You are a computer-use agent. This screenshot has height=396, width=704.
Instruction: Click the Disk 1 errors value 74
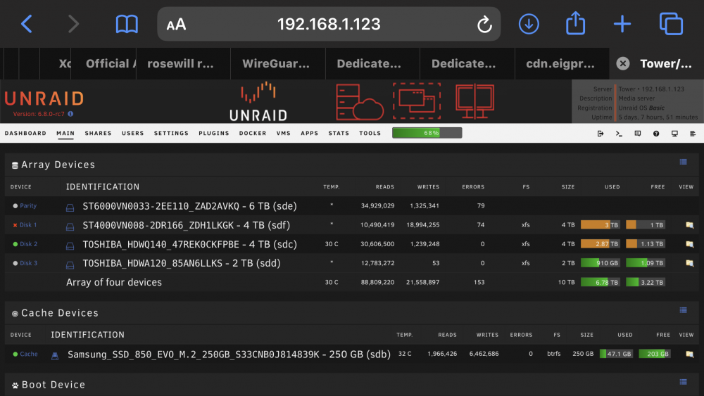click(480, 224)
